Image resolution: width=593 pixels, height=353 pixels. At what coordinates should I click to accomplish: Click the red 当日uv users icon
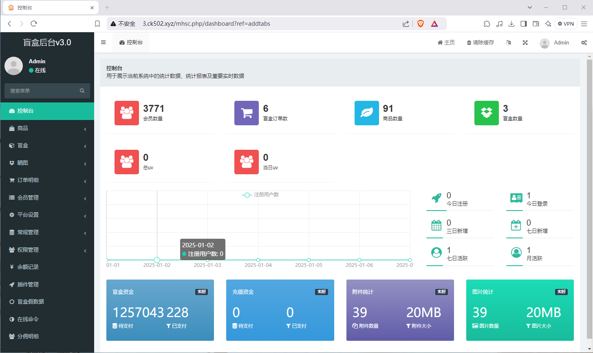click(x=247, y=162)
